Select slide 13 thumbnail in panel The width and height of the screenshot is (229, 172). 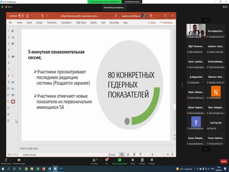tap(13, 108)
